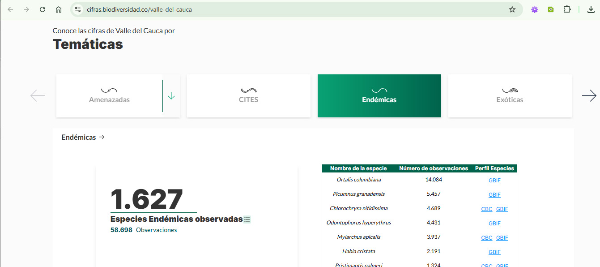Viewport: 600px width, 267px height.
Task: Click the browser forward arrow
Action: (x=26, y=9)
